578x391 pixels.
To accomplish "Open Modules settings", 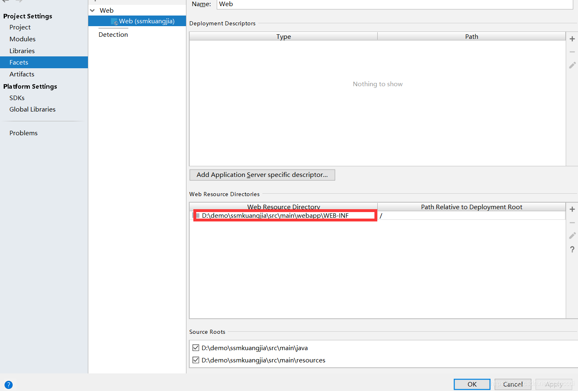I will [x=22, y=39].
